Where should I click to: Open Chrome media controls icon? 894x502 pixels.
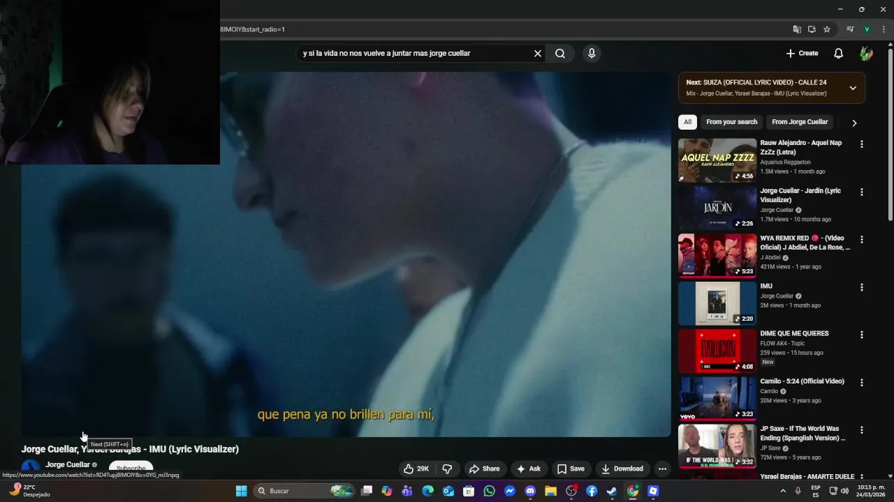(850, 29)
